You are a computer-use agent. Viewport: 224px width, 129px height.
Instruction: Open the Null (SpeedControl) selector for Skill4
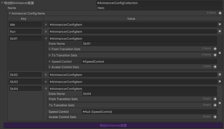[x=149, y=112]
